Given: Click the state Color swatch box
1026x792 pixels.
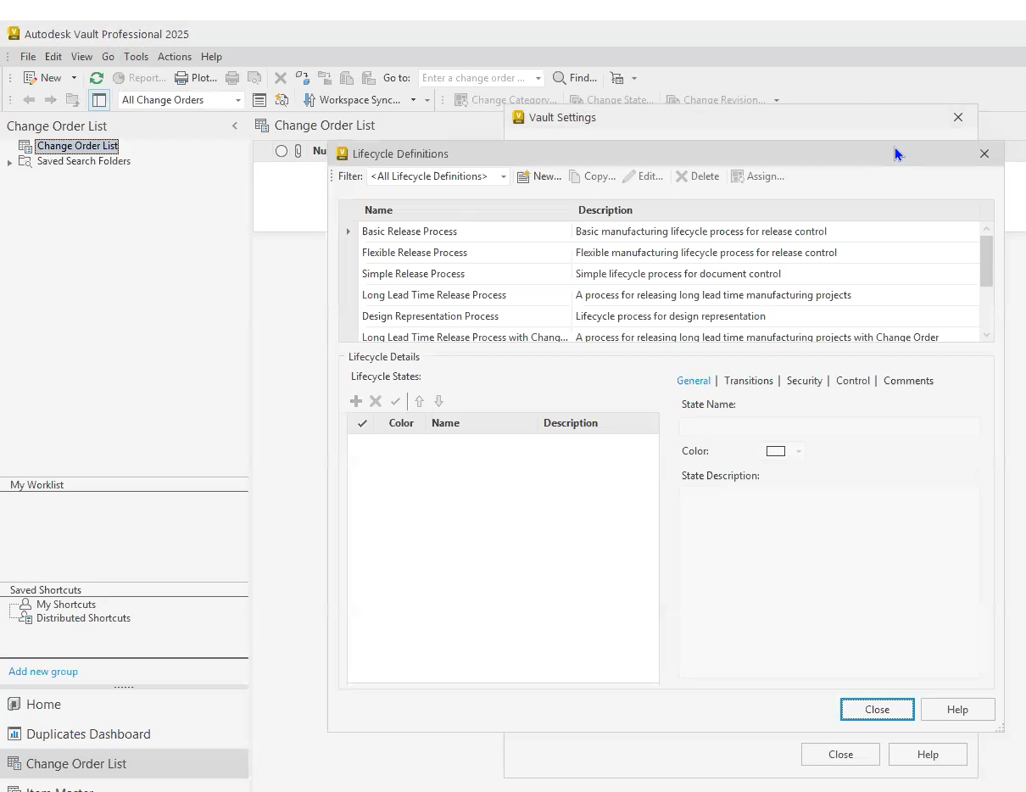Looking at the screenshot, I should (x=776, y=451).
